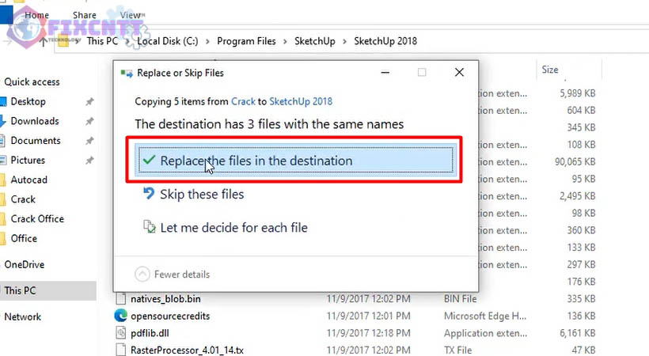
Task: Click the Downloads arrow icon in sidebar
Action: (x=3, y=121)
